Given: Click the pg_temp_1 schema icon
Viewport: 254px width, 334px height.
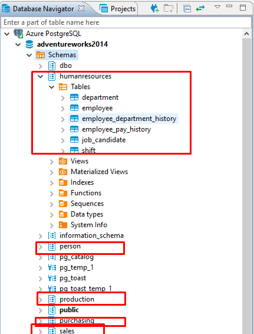Looking at the screenshot, I should click(52, 267).
